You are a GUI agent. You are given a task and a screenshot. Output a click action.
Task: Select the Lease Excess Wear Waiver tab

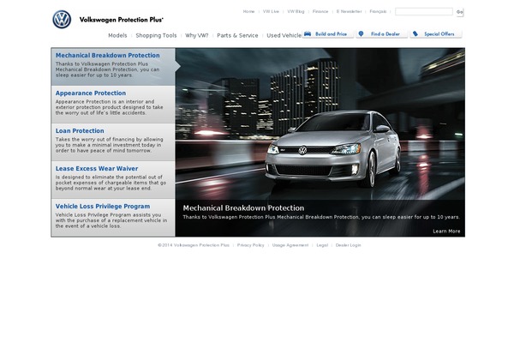click(113, 180)
